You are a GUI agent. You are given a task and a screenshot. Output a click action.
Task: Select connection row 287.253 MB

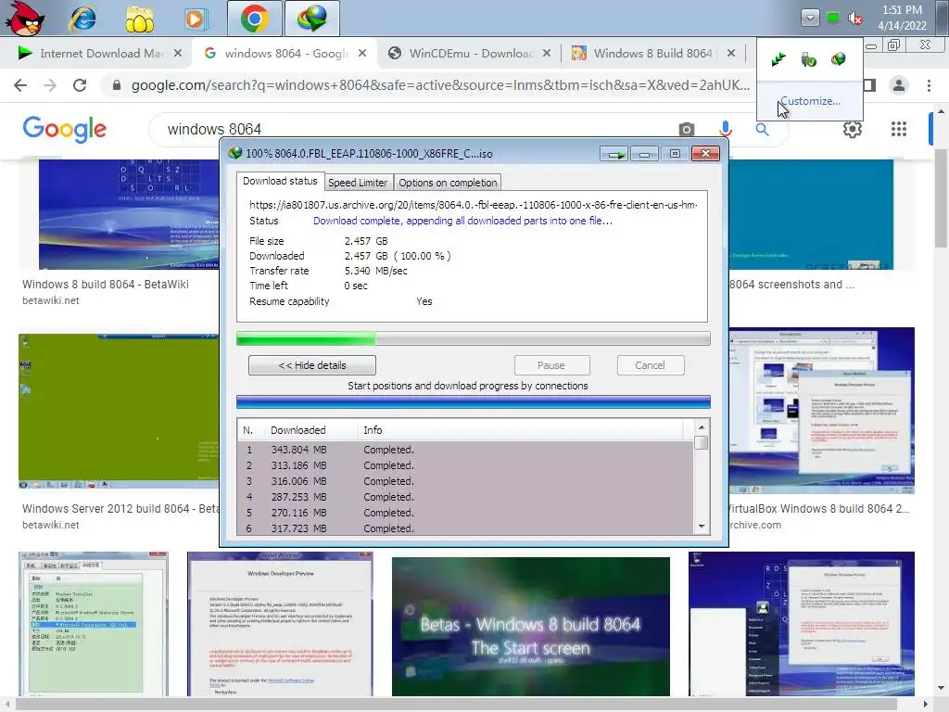pyautogui.click(x=465, y=497)
